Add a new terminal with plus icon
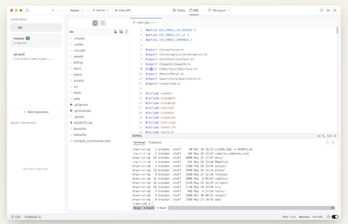 327,143
